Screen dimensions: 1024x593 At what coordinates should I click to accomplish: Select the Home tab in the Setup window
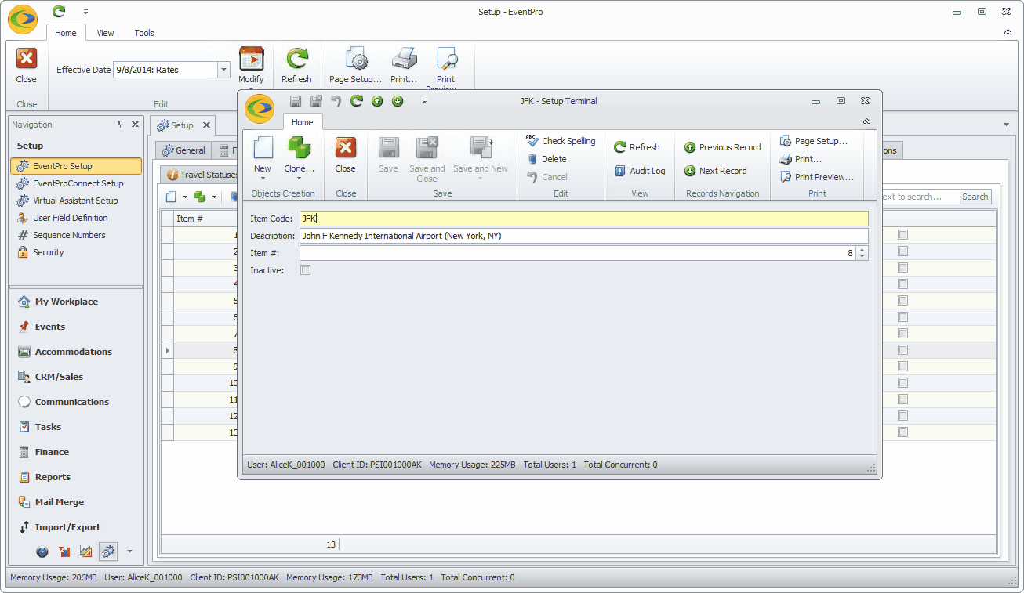(66, 33)
